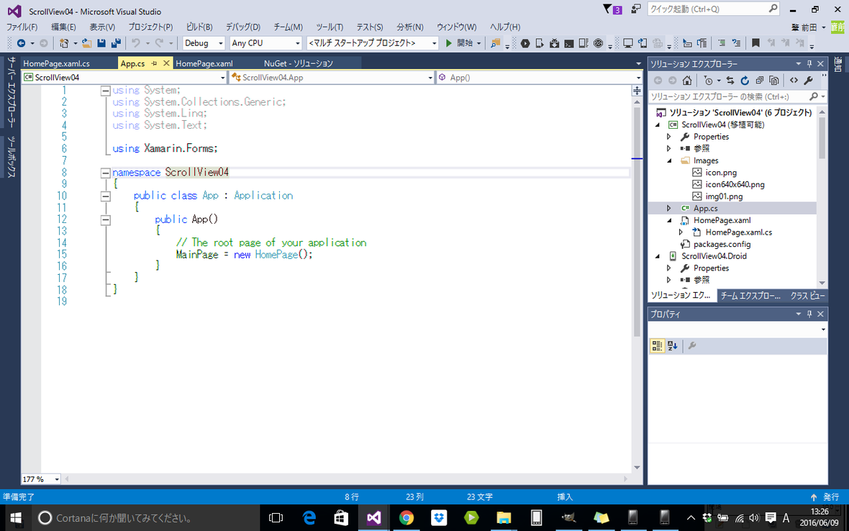849x531 pixels.
Task: Click the Open File toolbar icon
Action: click(87, 43)
